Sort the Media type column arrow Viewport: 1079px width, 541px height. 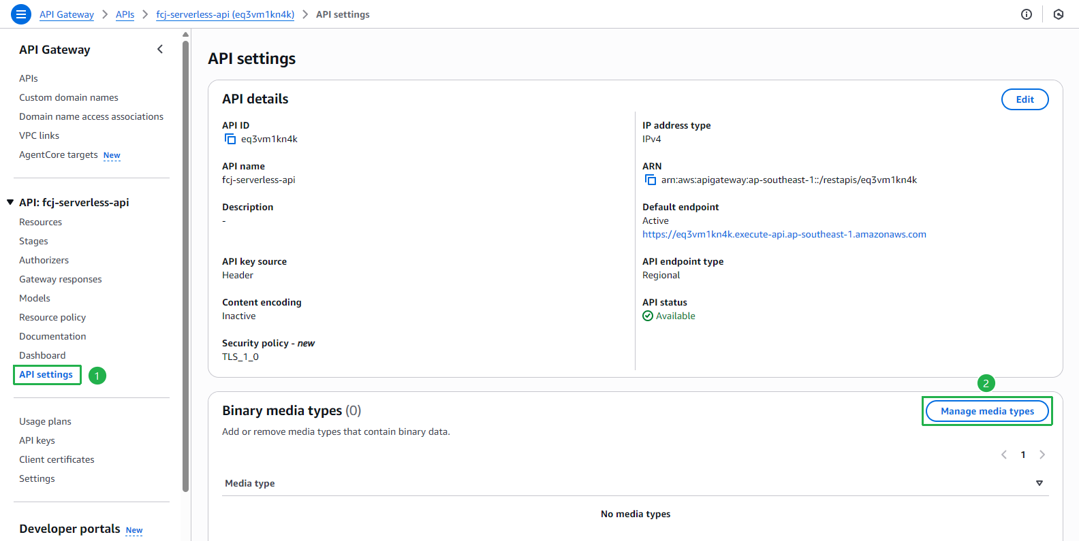click(1039, 483)
